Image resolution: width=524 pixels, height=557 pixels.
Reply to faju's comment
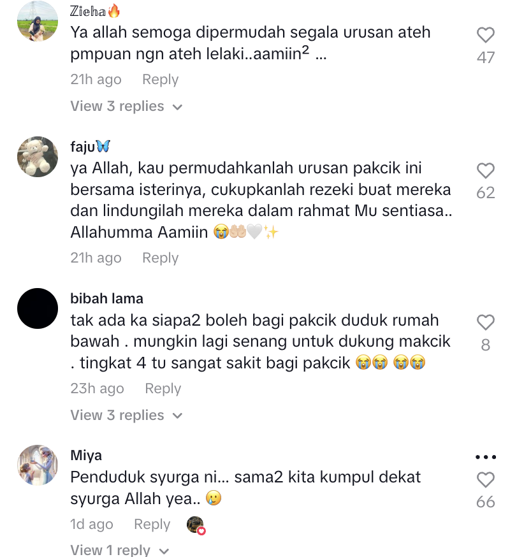click(160, 258)
